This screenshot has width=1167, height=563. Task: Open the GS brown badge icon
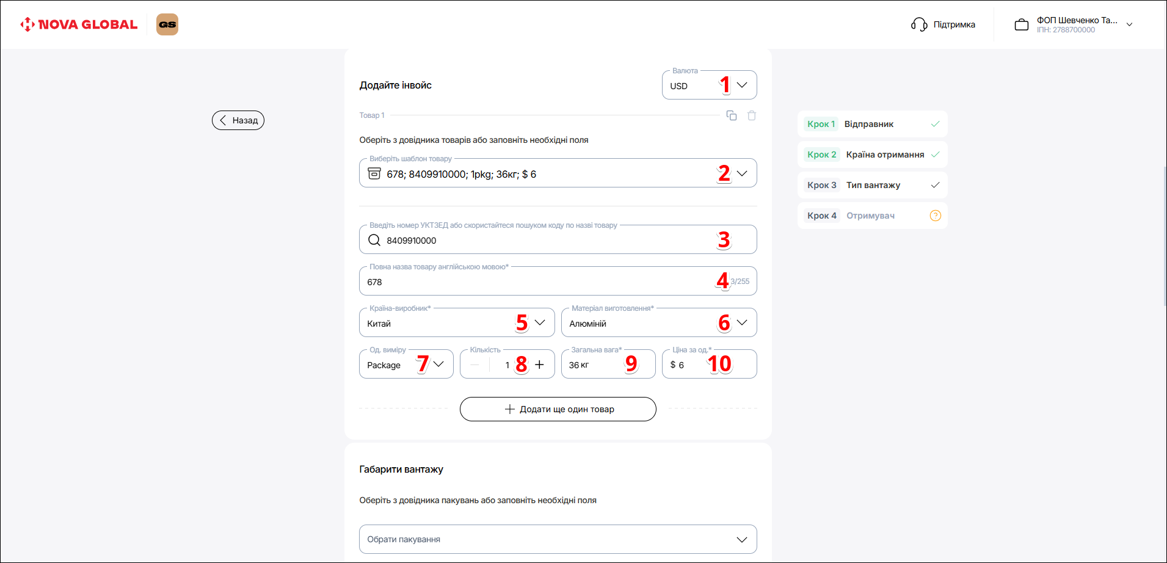167,24
